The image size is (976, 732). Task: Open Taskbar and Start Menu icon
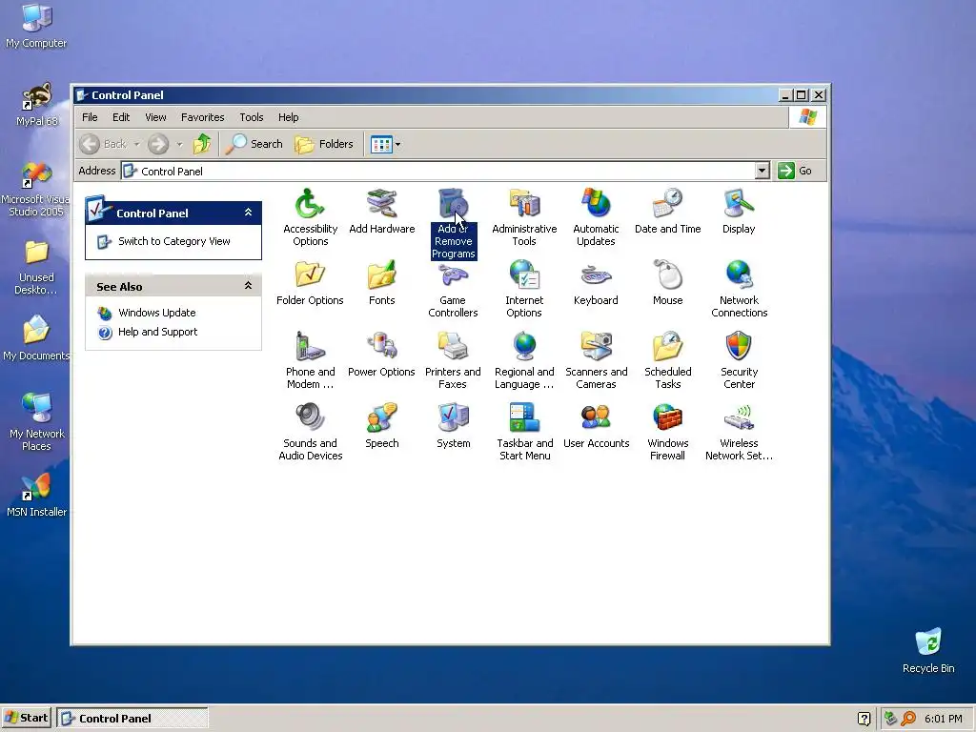[524, 432]
